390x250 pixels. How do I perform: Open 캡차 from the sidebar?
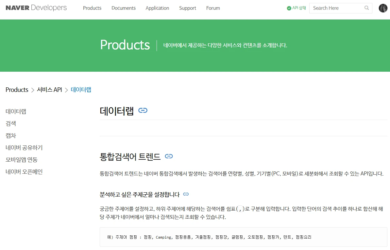click(x=11, y=136)
